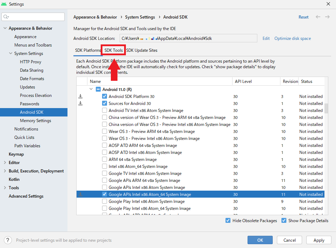336x248 pixels.
Task: Open the SDK Update Sites tab
Action: pos(142,50)
